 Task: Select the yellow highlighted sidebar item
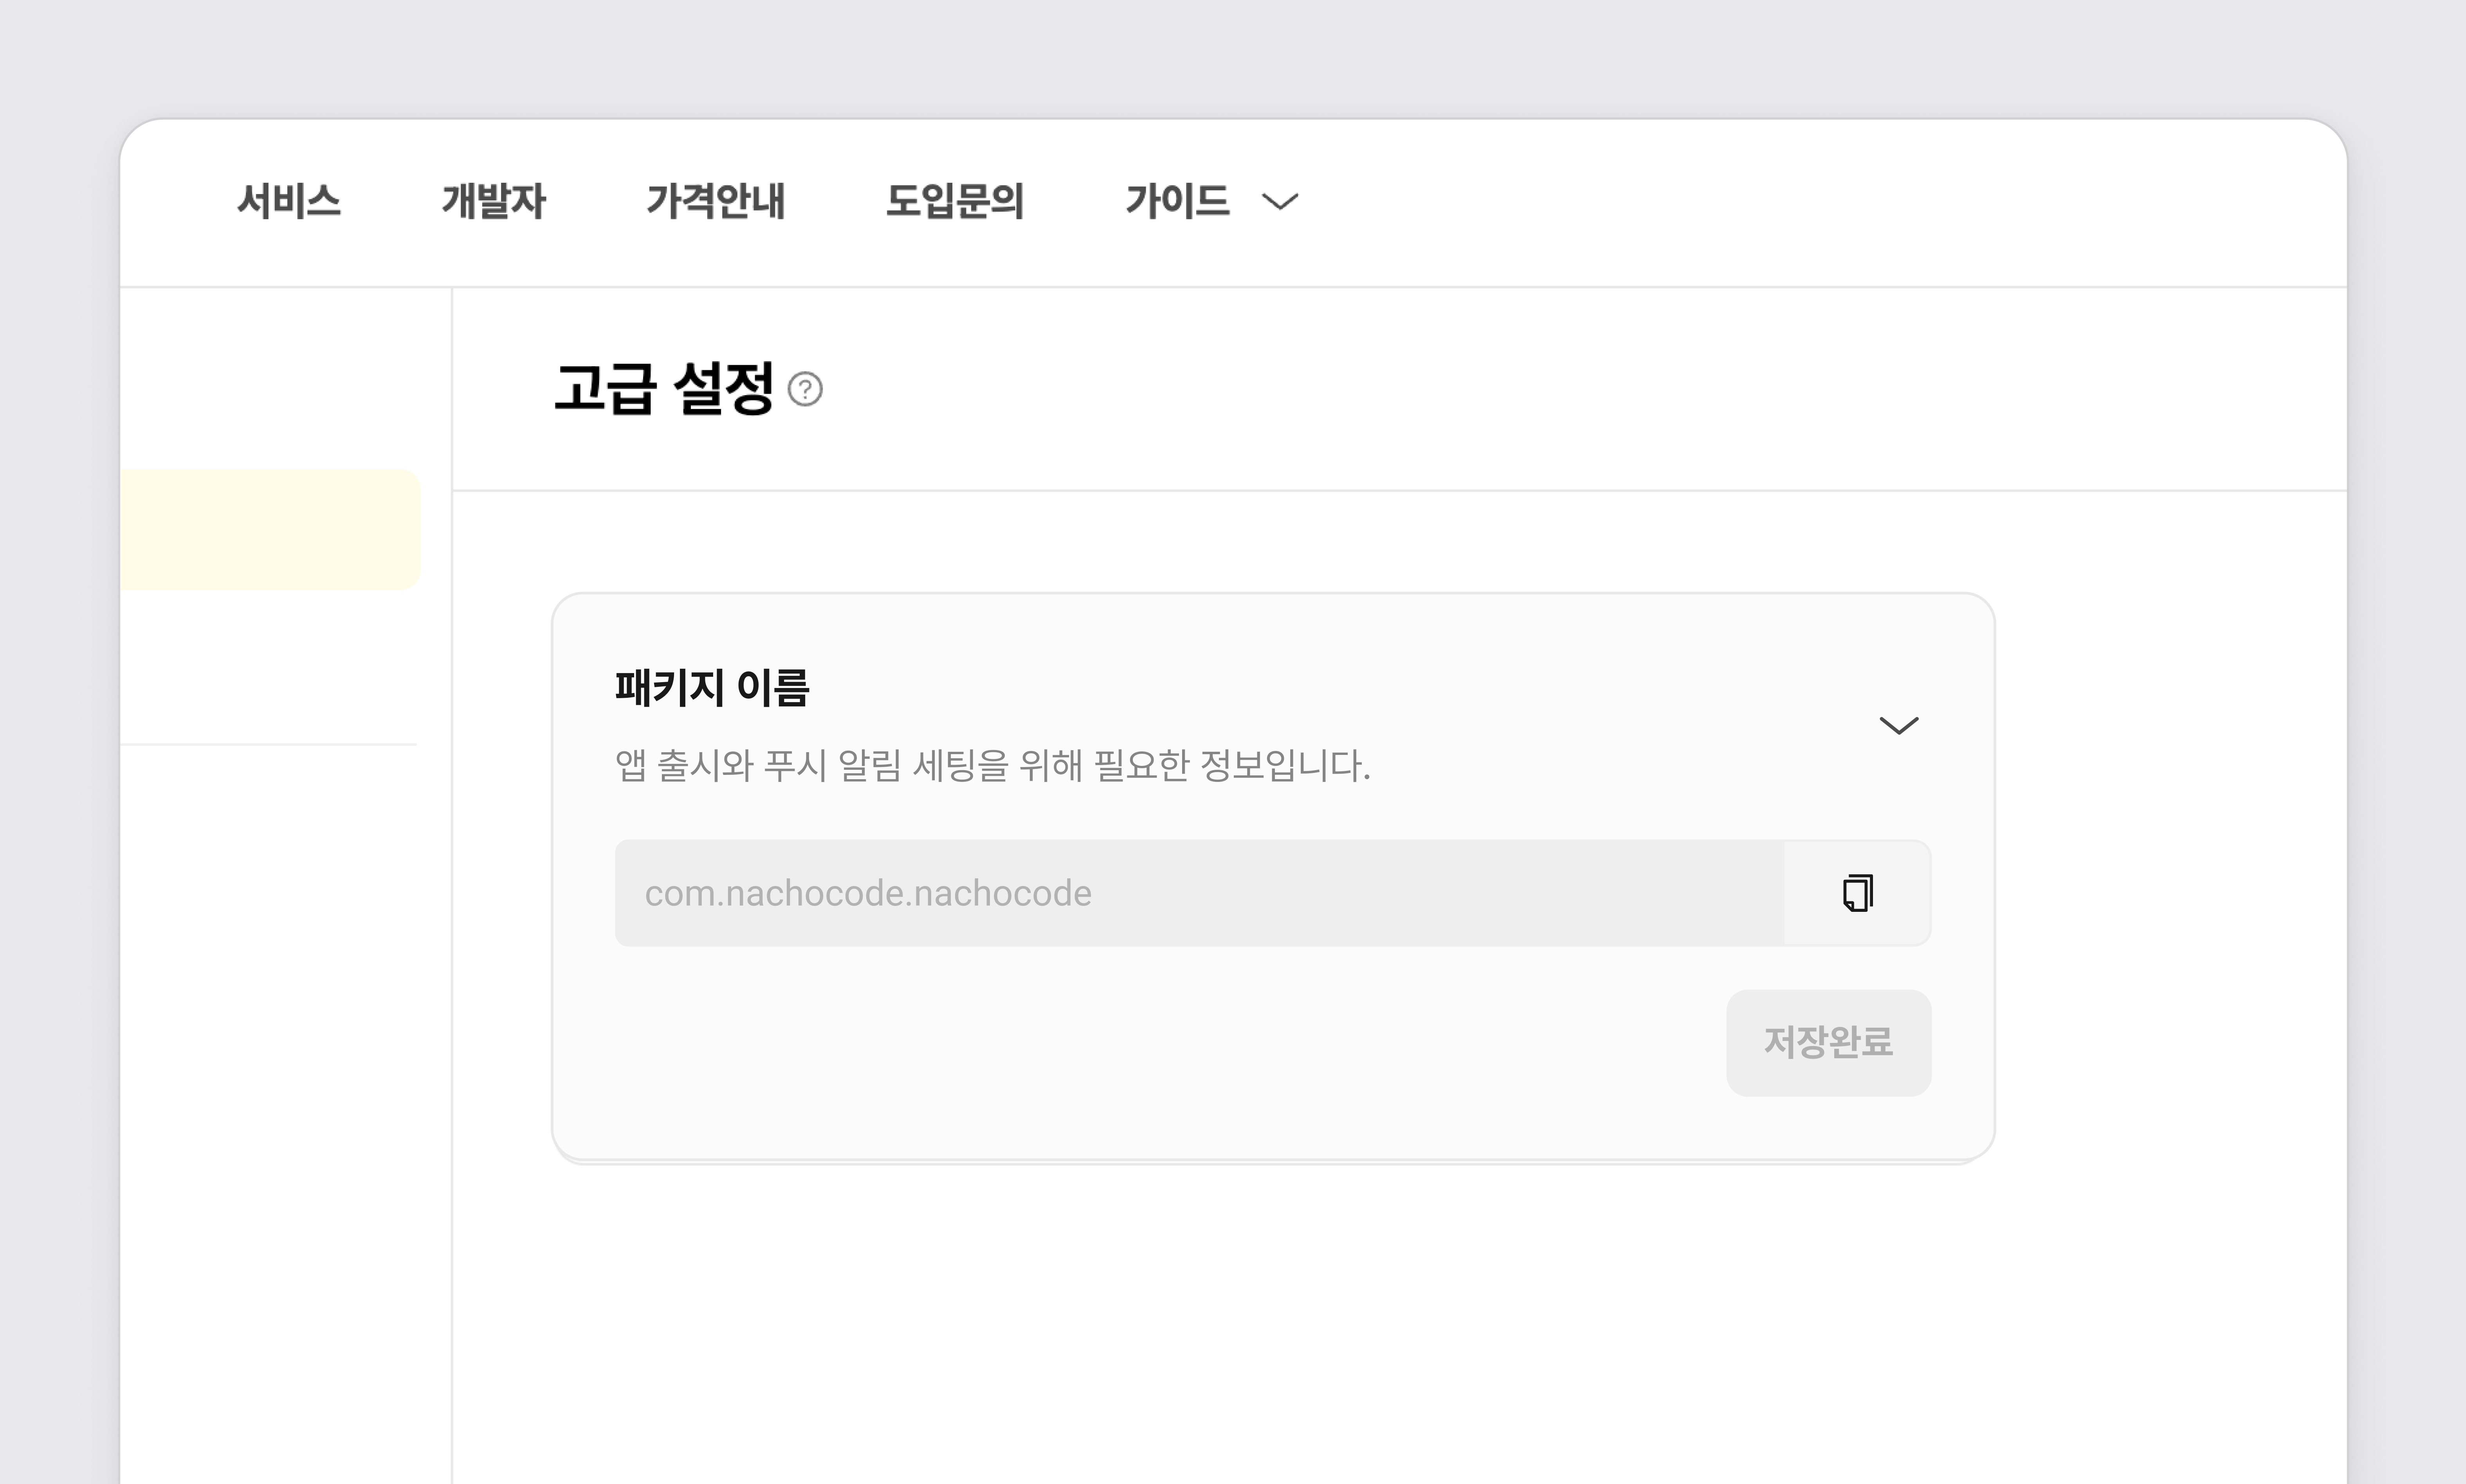click(270, 529)
